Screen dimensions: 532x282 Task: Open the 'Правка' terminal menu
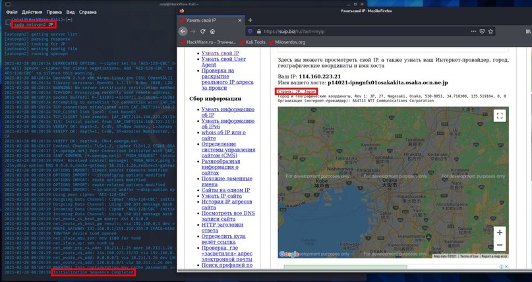[x=54, y=12]
